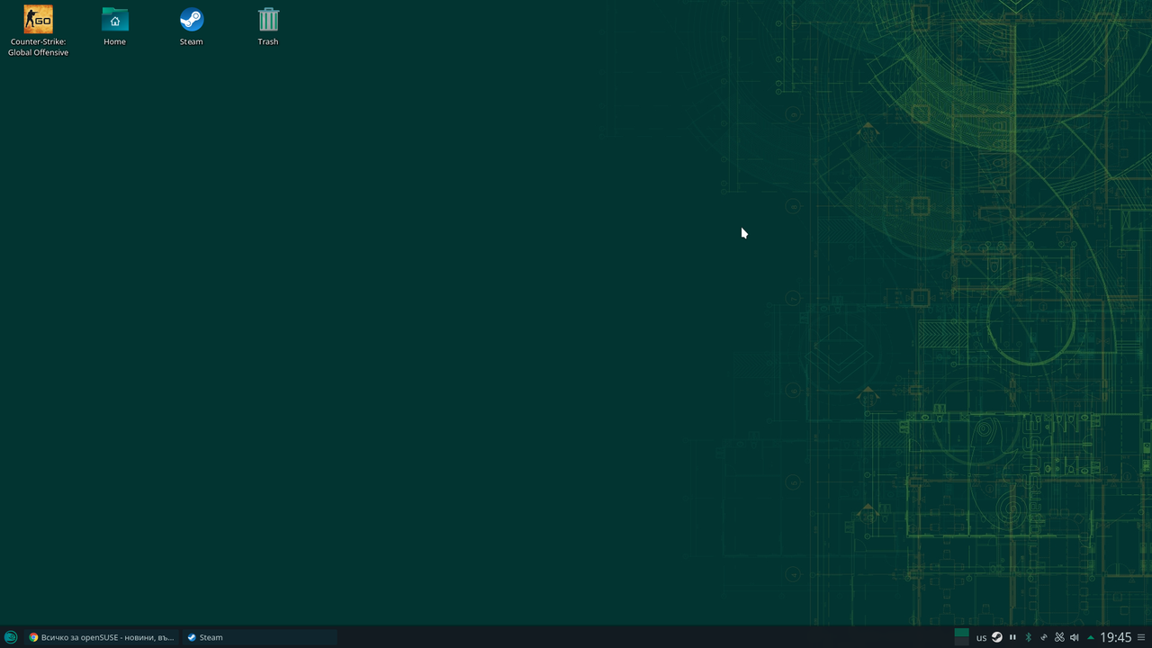Switch to the Steam window in the taskbar
This screenshot has height=648, width=1152.
(259, 637)
